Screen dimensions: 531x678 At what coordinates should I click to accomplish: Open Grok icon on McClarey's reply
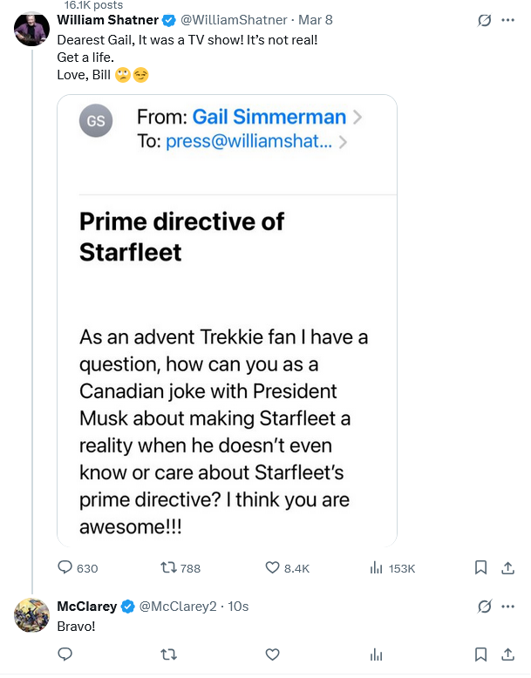485,607
